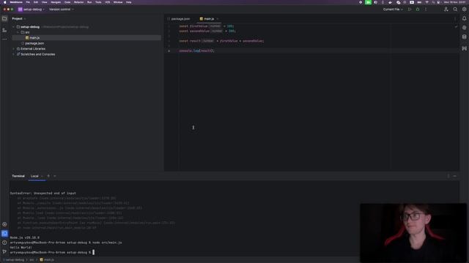Click the 'SyntaxError: Unexpected end of input' line

pyautogui.click(x=43, y=193)
